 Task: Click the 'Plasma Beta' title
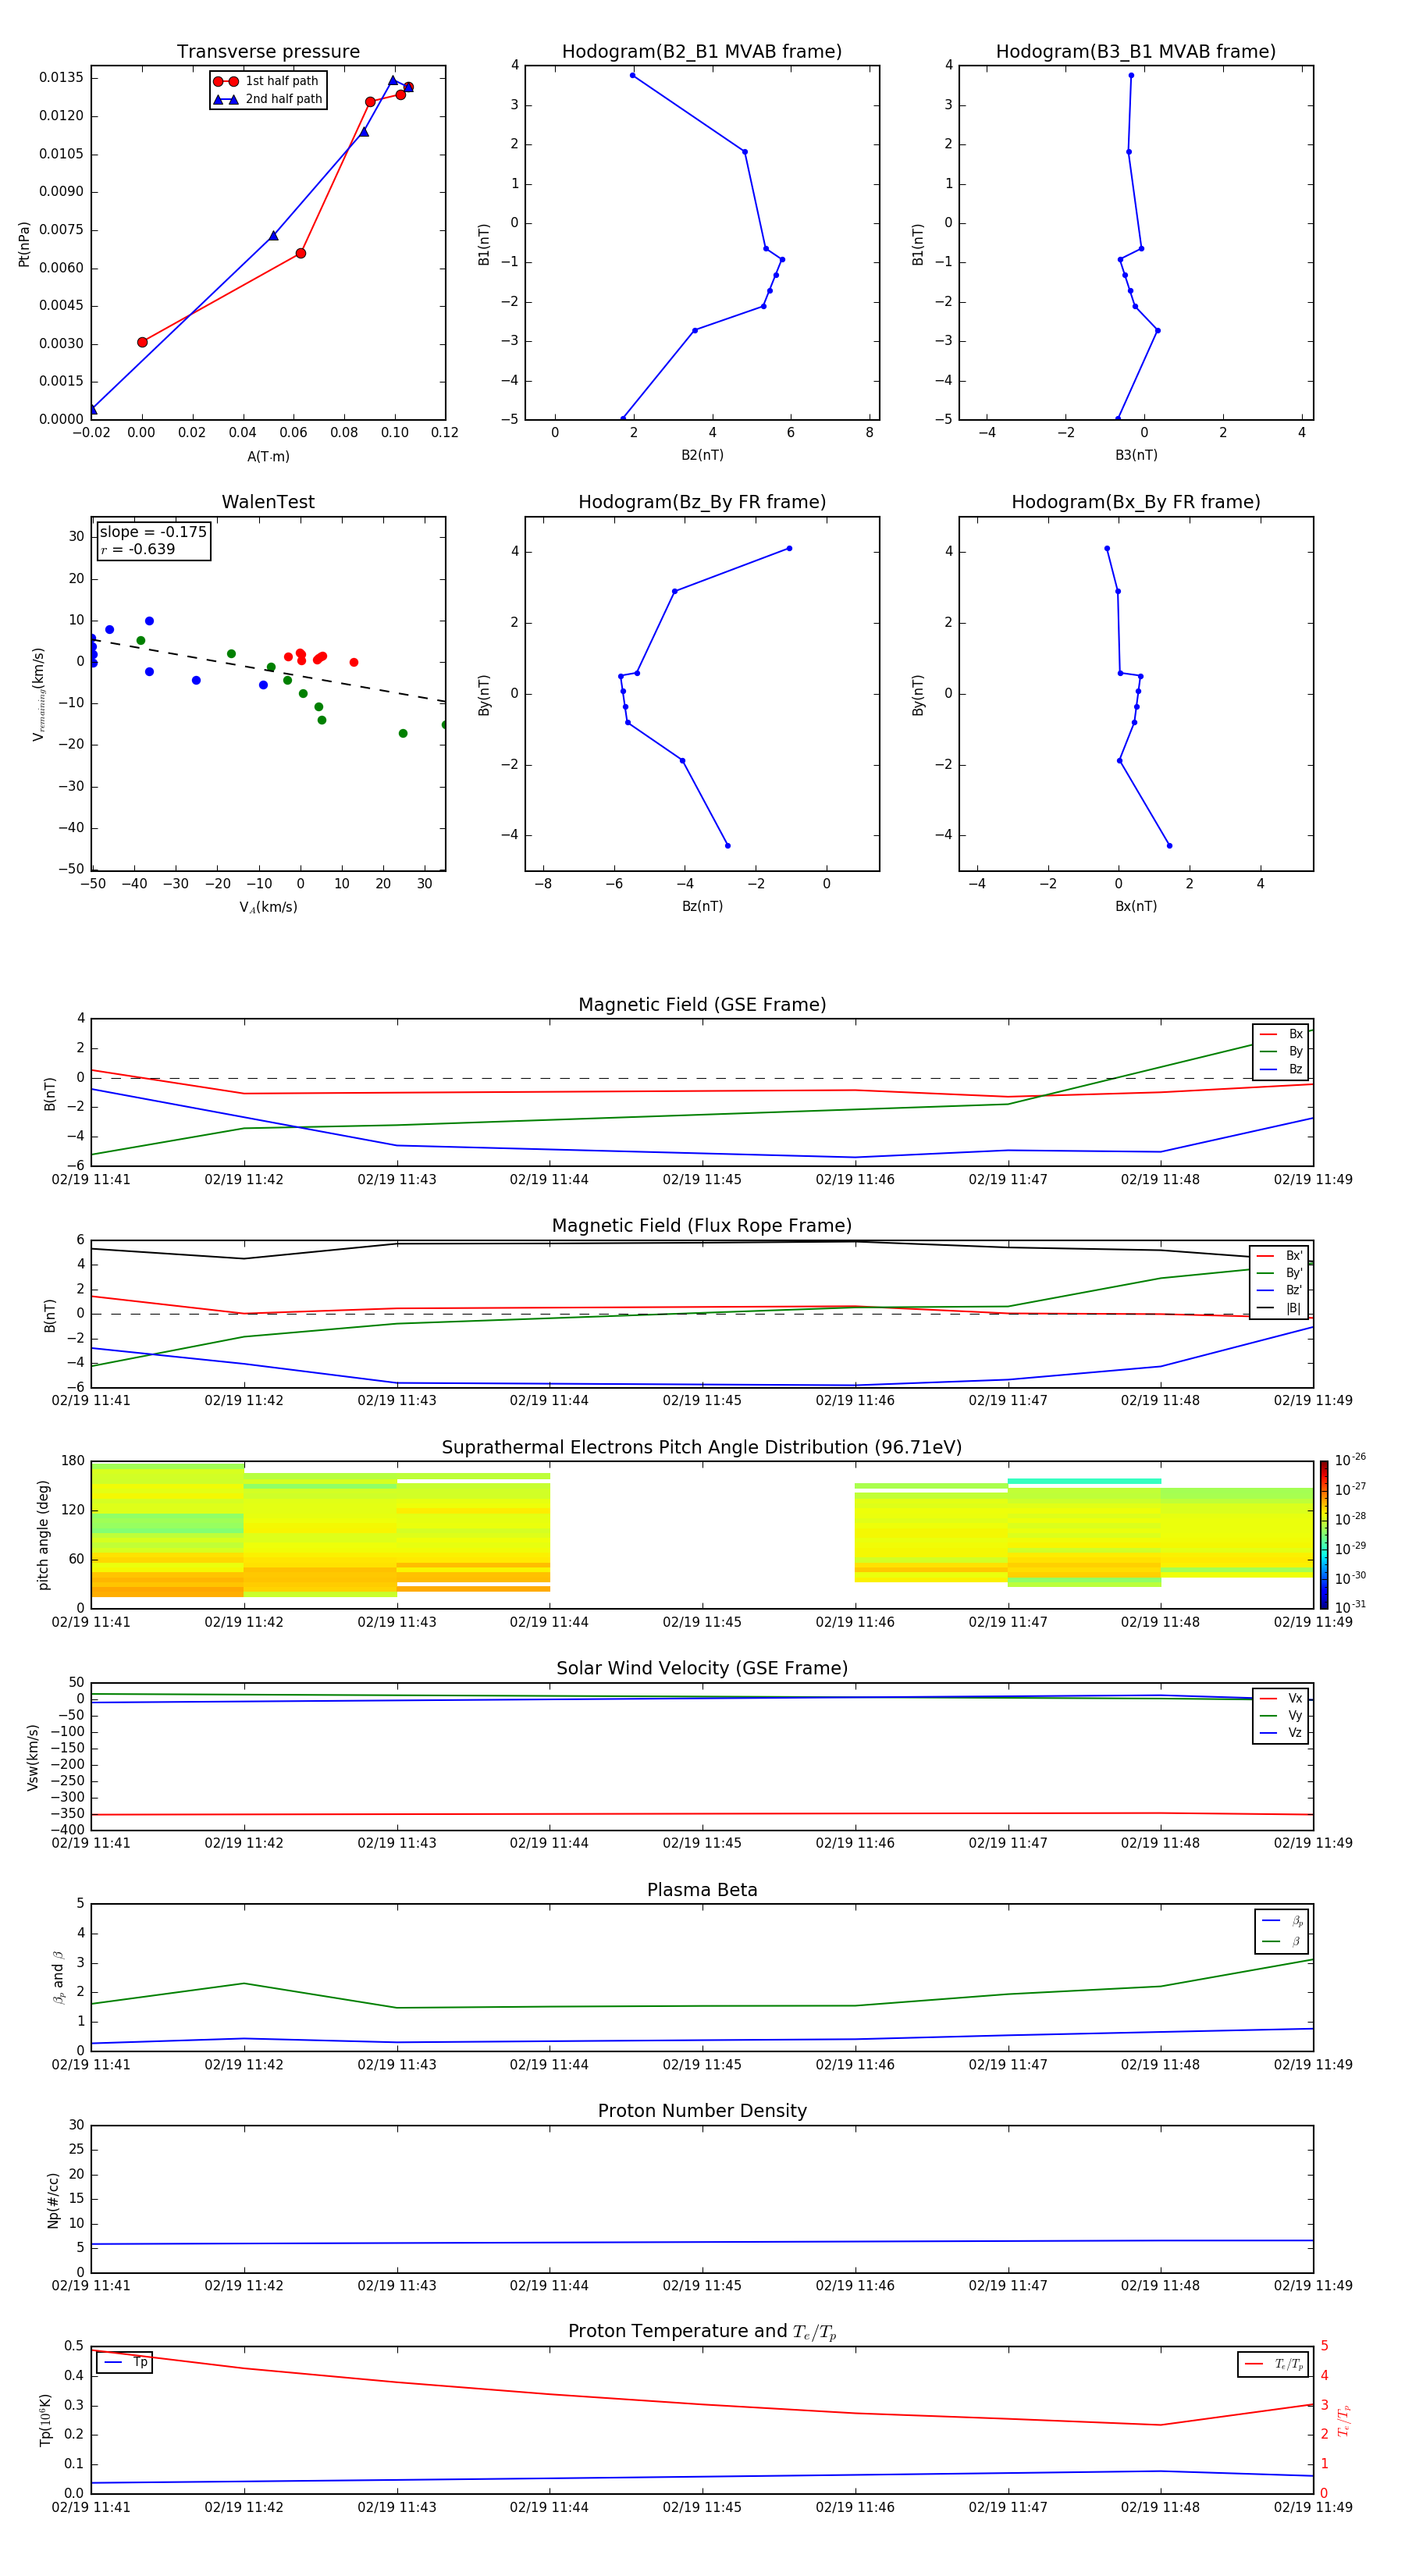coord(702,1890)
